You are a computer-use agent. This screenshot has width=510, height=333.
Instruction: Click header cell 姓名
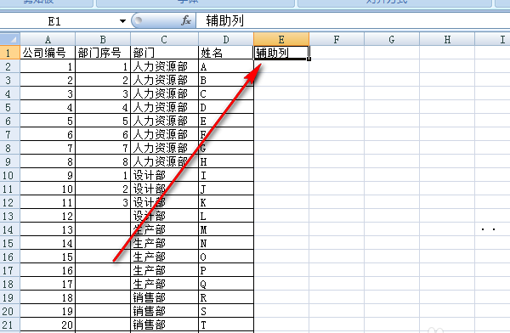pyautogui.click(x=226, y=53)
